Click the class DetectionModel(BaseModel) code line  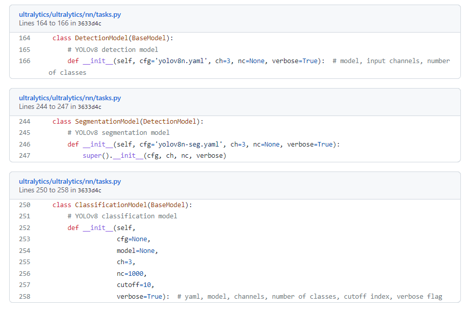pos(113,38)
